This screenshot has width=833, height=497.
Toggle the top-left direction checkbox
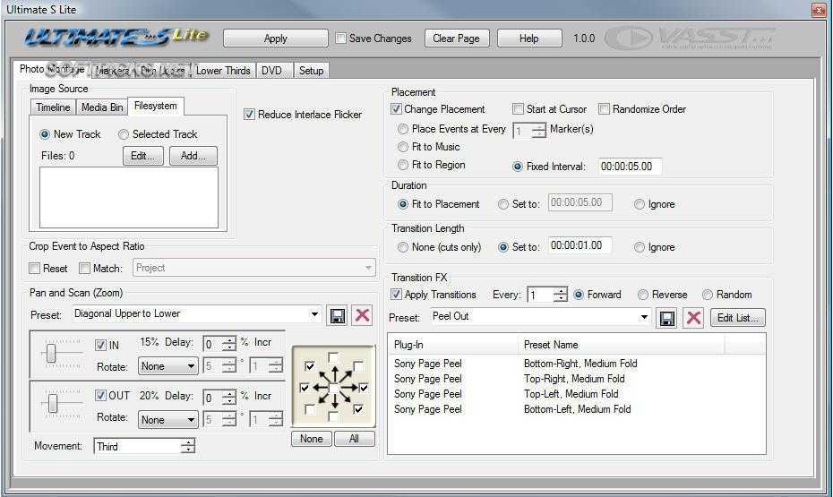point(310,366)
